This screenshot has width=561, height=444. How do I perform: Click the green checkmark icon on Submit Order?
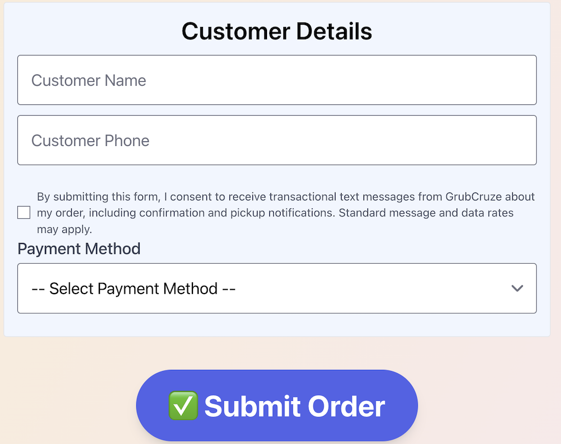coord(183,405)
